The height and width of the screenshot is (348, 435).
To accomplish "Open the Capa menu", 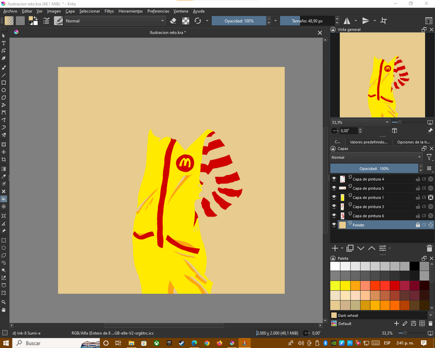I will [70, 11].
